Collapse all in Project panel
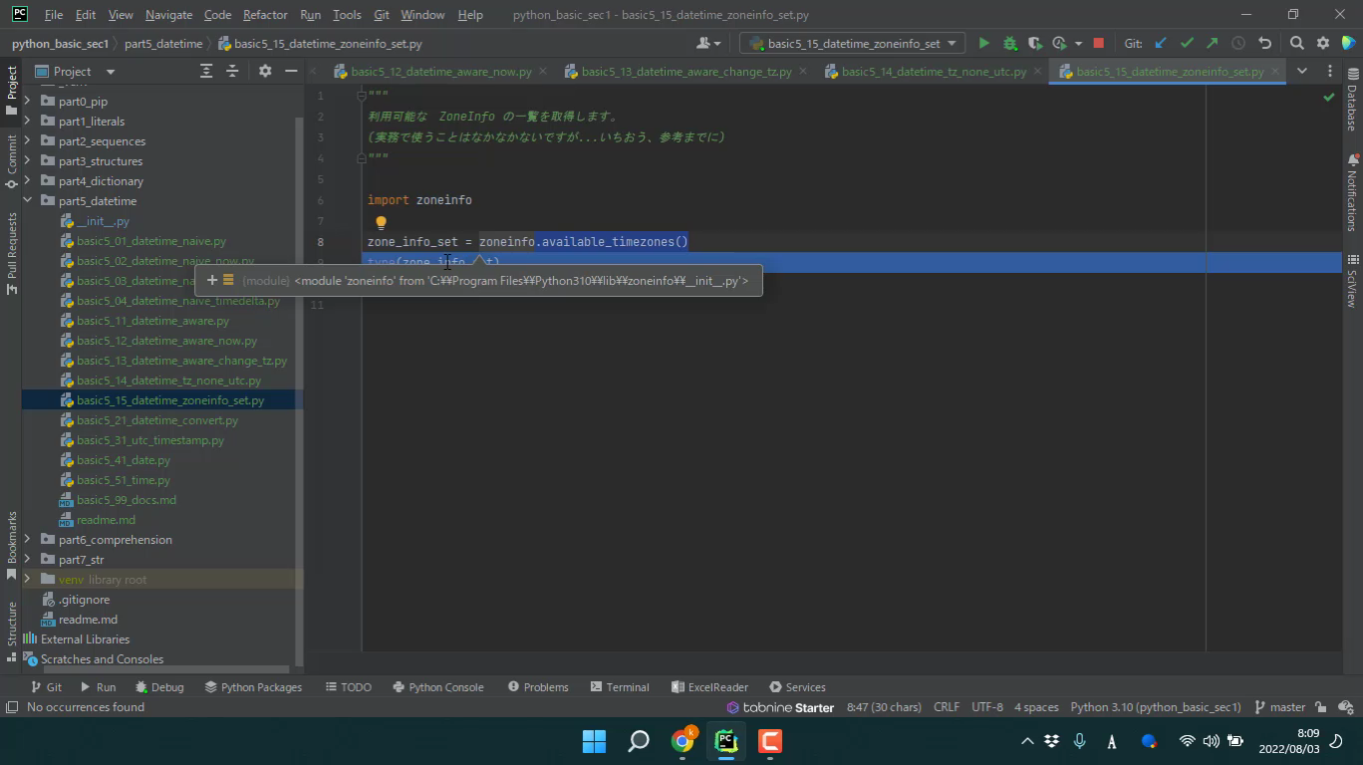Screen dimensions: 1363x765 tap(232, 72)
